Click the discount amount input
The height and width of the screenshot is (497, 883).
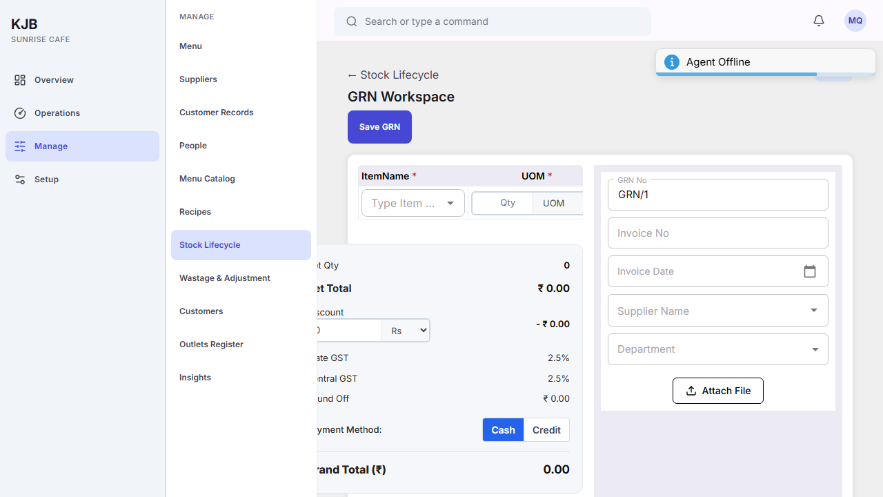click(x=349, y=331)
